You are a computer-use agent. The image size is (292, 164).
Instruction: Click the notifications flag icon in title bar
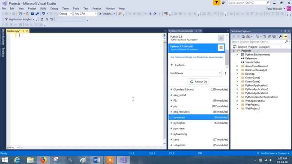217,3
